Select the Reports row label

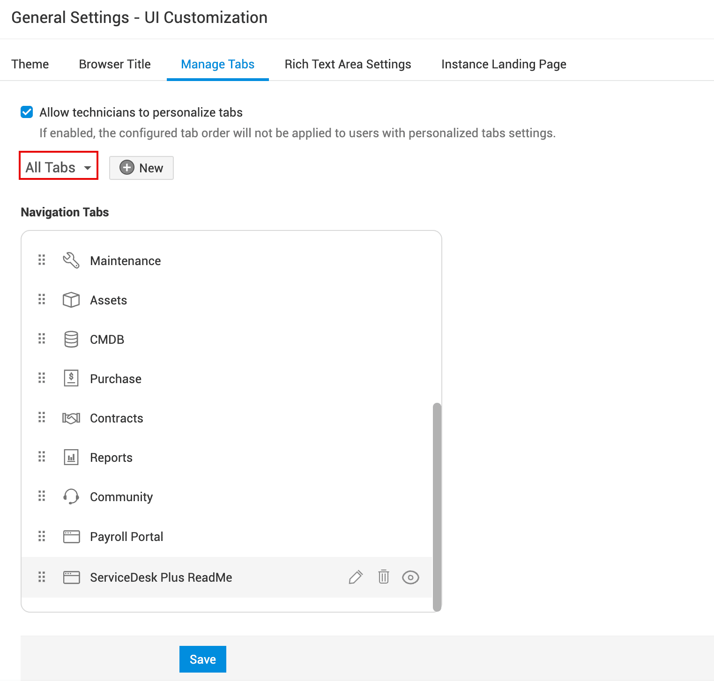pos(112,458)
